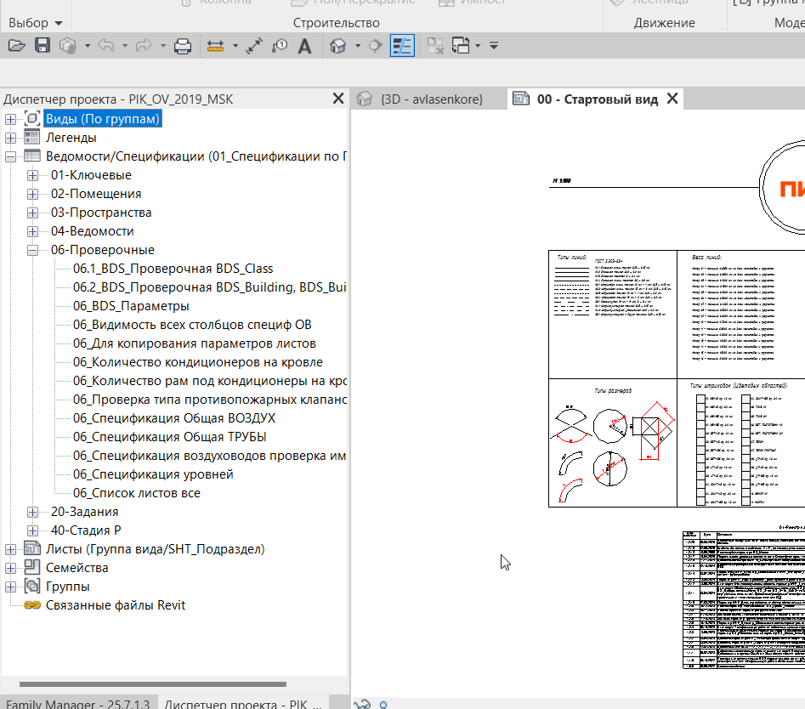The image size is (805, 709).
Task: Open the Redo history dropdown arrow
Action: pyautogui.click(x=162, y=46)
